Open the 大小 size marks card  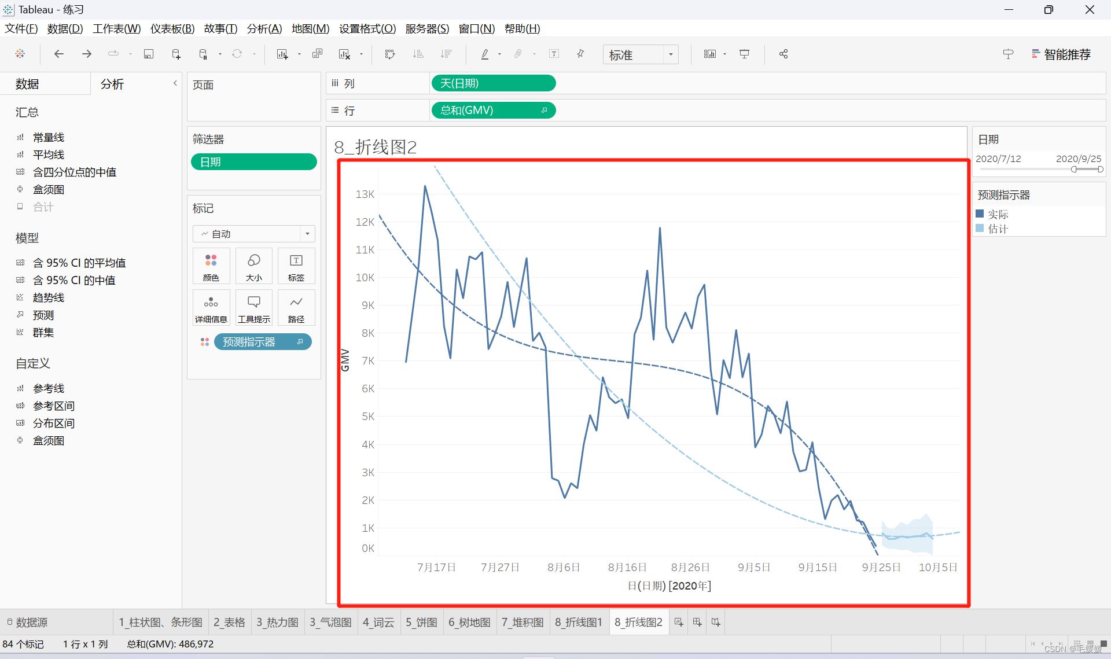coord(253,266)
